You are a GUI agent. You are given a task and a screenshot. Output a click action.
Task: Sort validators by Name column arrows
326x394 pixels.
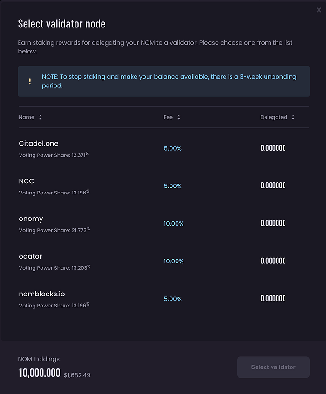(x=41, y=117)
